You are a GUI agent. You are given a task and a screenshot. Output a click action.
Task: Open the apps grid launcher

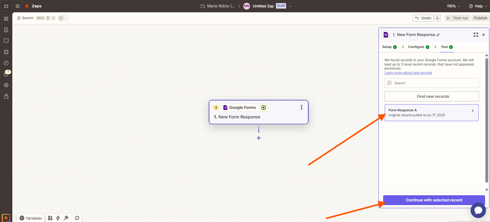[18, 6]
